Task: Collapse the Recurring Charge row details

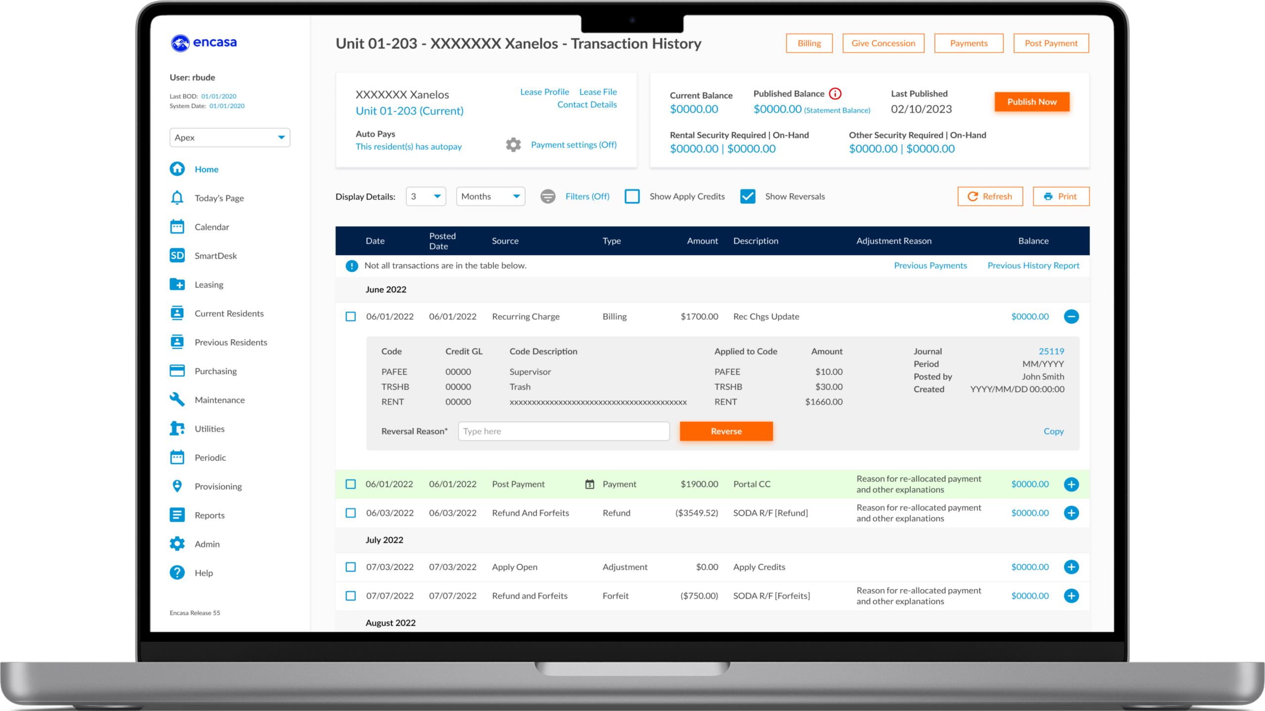Action: click(1071, 316)
